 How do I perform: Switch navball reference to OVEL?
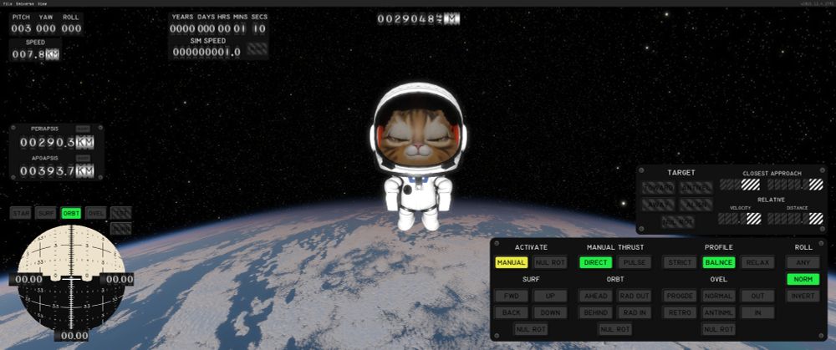tap(96, 213)
